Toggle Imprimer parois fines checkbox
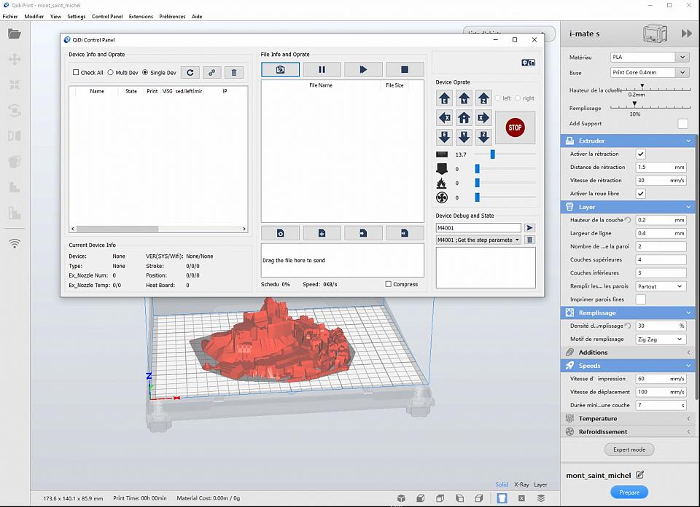Screen dimensions: 700x507 point(641,299)
